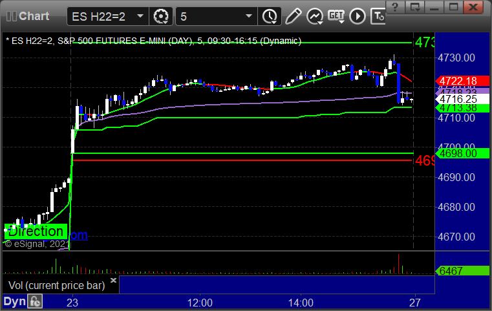Open help with the question mark button

395,6
